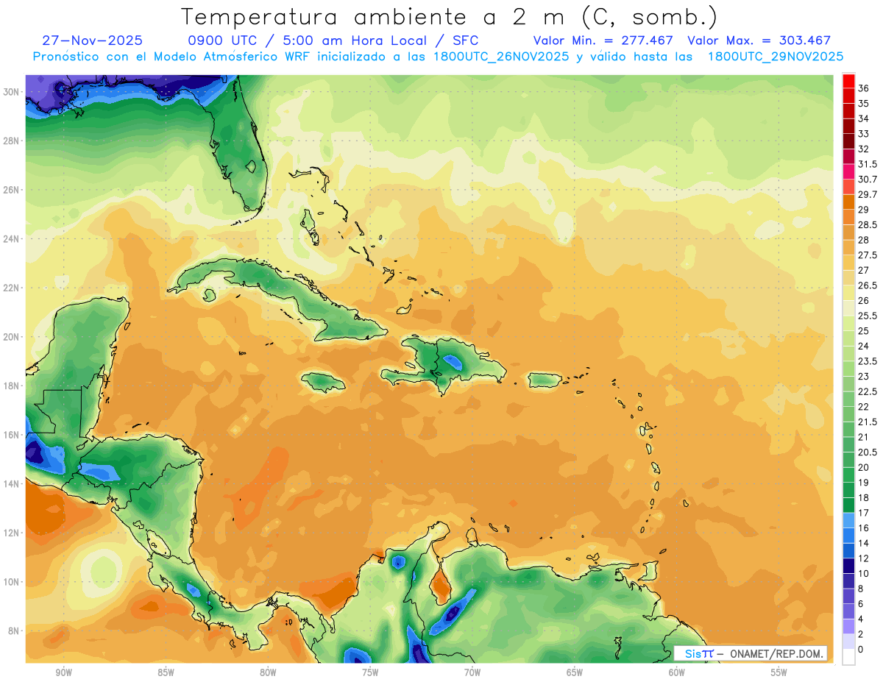Click the legend label '26.5'
Screen dimensions: 883x682
[x=868, y=285]
